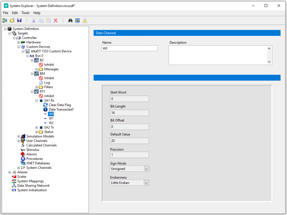The height and width of the screenshot is (215, 287).
Task: Click the Description scrollbar up arrow
Action: pyautogui.click(x=269, y=48)
